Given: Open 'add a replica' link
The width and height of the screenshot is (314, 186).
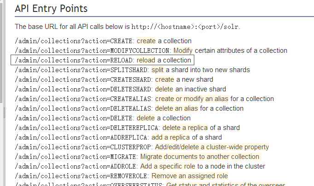Looking at the screenshot, I should coord(170,137).
